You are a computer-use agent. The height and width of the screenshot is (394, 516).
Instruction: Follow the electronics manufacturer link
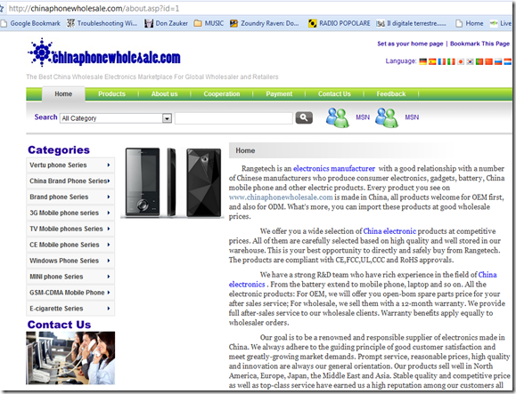[334, 169]
